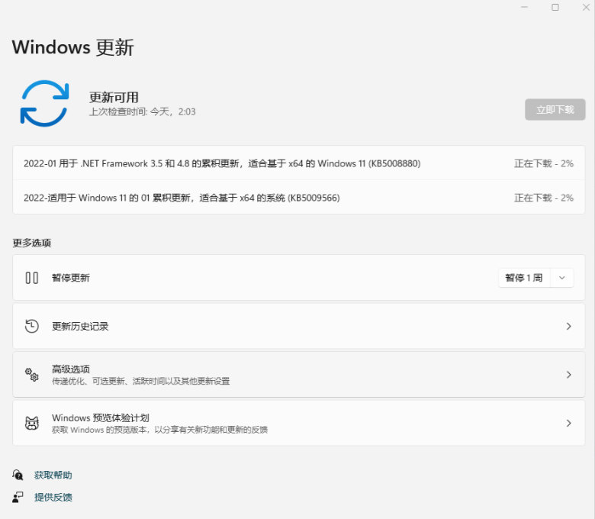The image size is (595, 519).
Task: Minimize the Windows Update settings window
Action: tap(524, 7)
